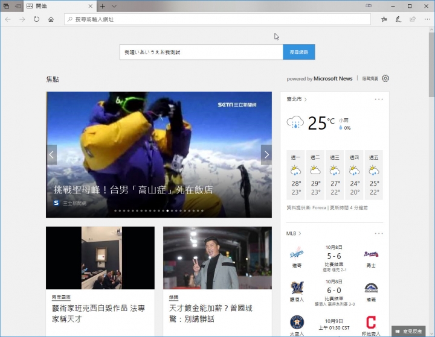435x337 pixels.
Task: Show next slide in news carousel
Action: click(x=266, y=155)
